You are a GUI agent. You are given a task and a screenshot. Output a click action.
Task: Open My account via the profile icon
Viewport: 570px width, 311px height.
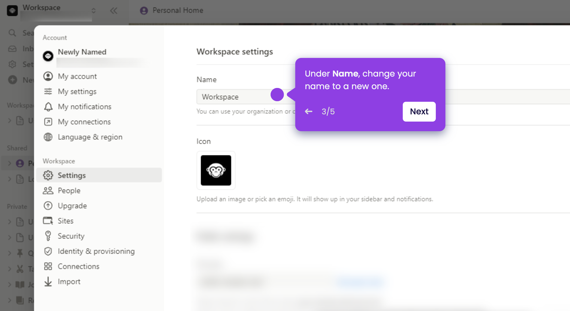[48, 76]
